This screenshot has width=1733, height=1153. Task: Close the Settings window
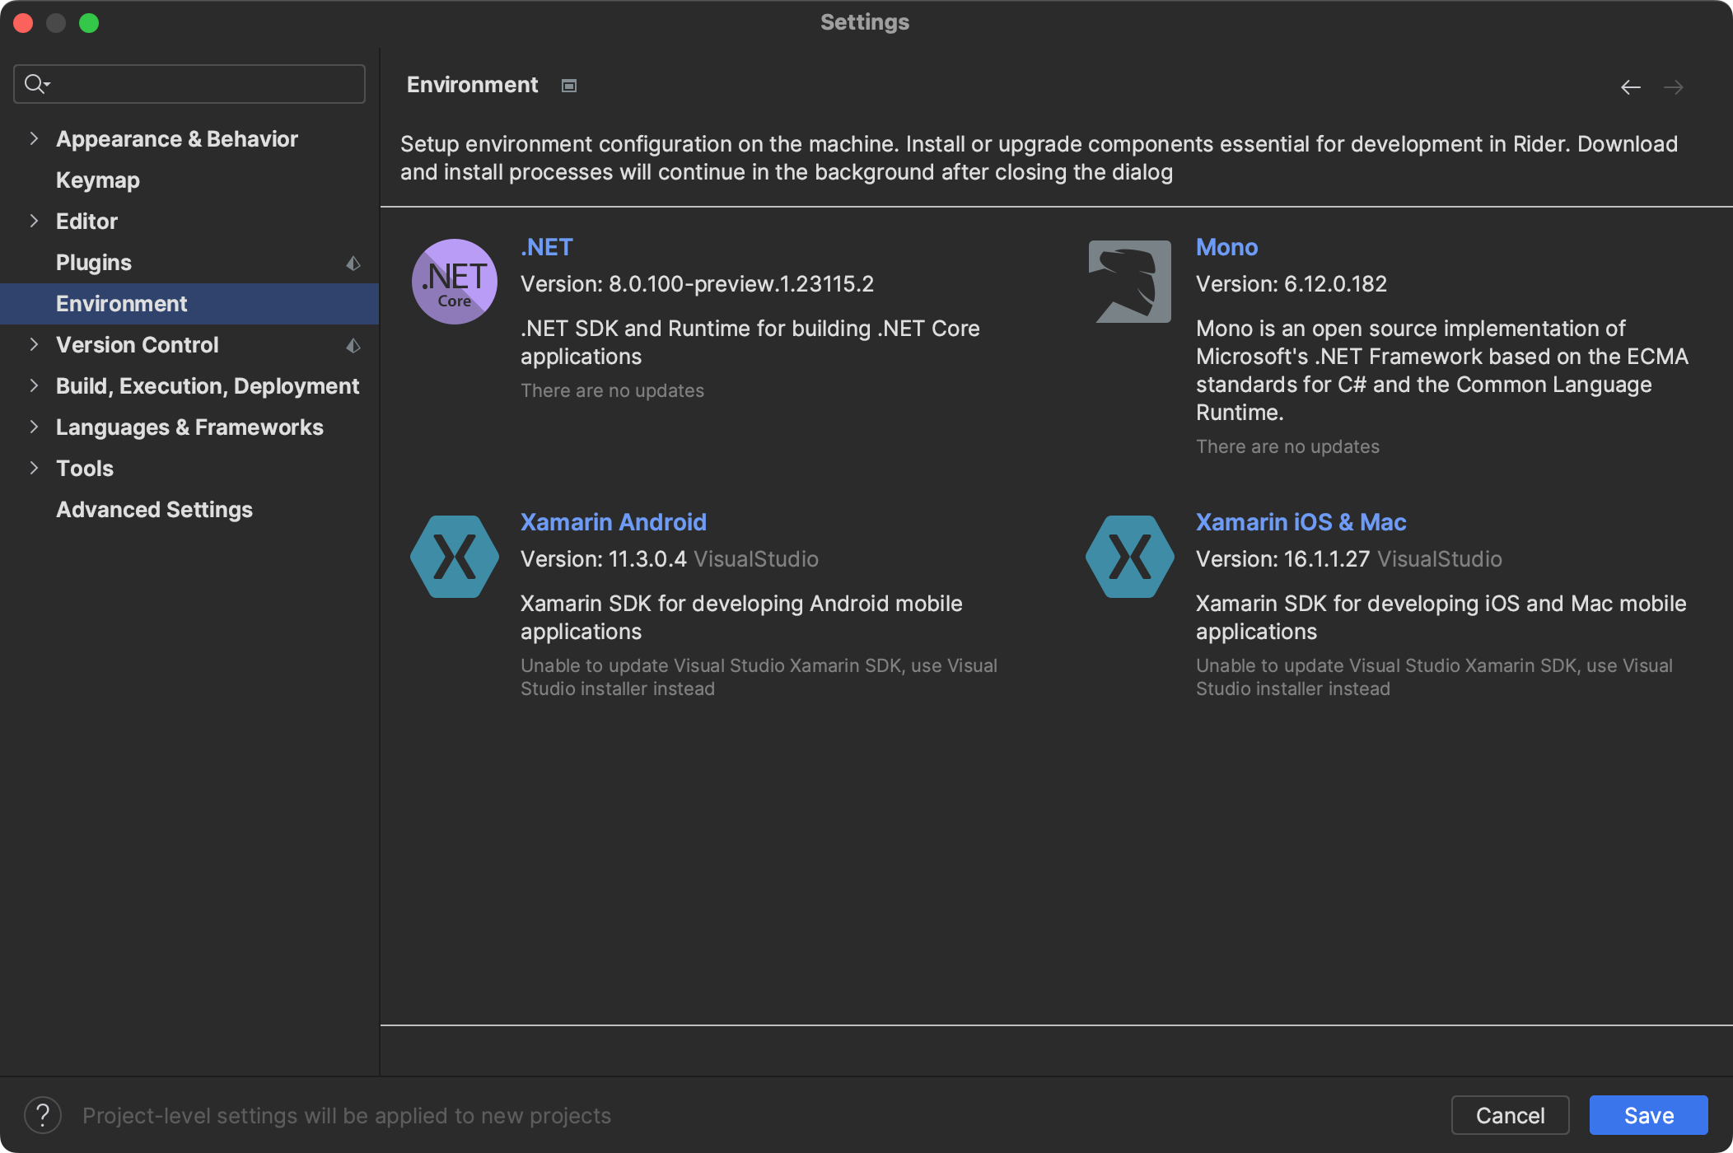23,23
